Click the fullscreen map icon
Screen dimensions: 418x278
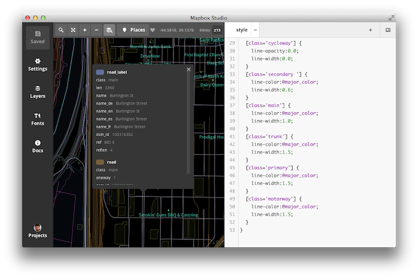tap(73, 30)
